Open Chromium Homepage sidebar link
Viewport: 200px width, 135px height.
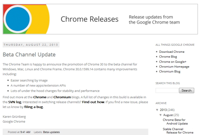click(174, 66)
